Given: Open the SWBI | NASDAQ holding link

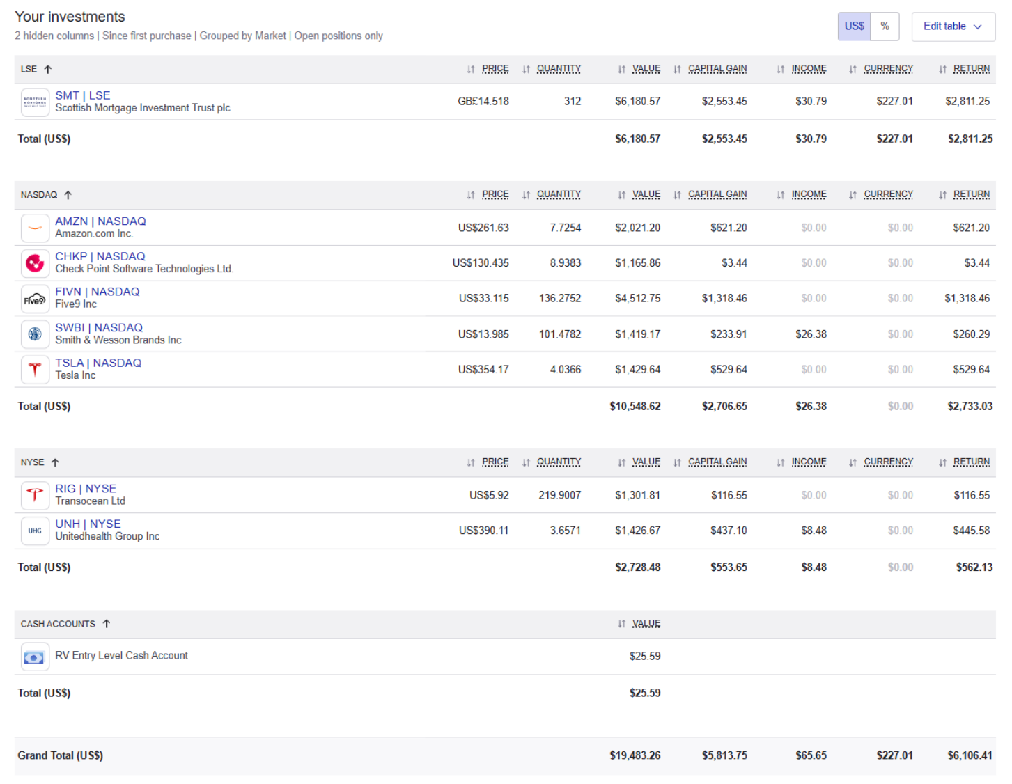Looking at the screenshot, I should [x=99, y=327].
